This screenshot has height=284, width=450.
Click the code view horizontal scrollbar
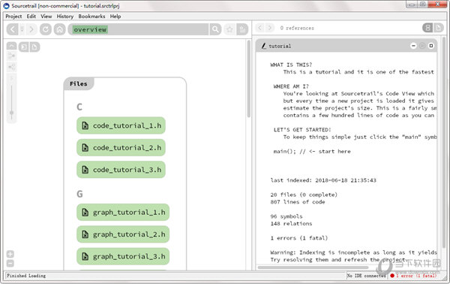313,267
